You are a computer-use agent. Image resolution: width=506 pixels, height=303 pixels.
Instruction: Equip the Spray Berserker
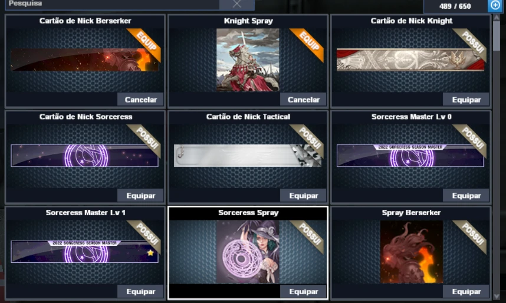tap(466, 291)
